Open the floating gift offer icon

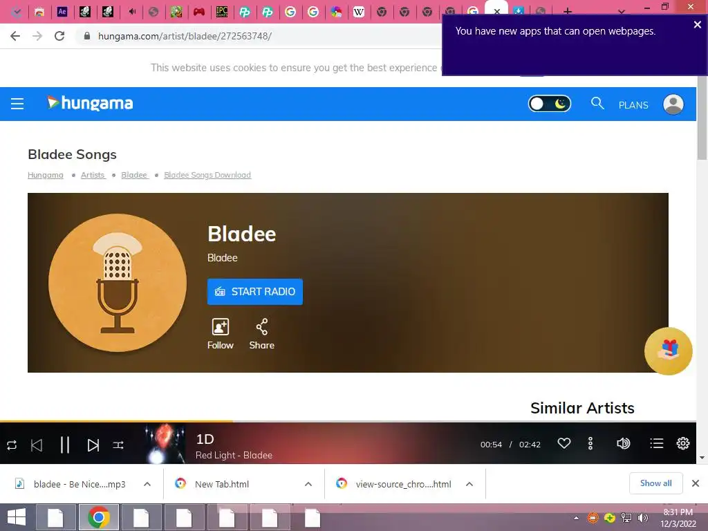click(669, 351)
